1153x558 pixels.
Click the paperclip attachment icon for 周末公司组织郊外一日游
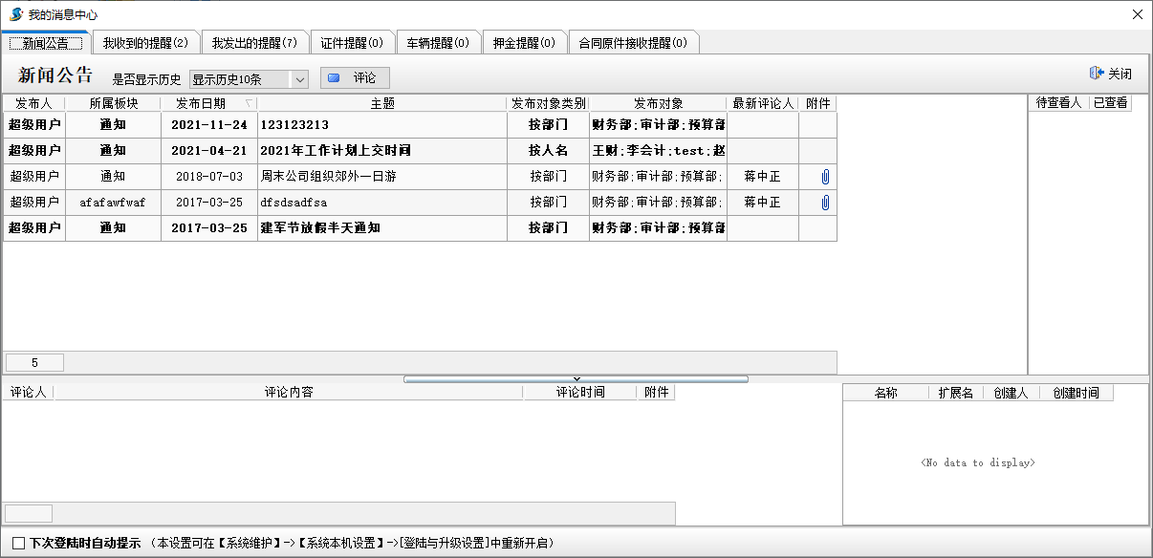click(x=825, y=177)
